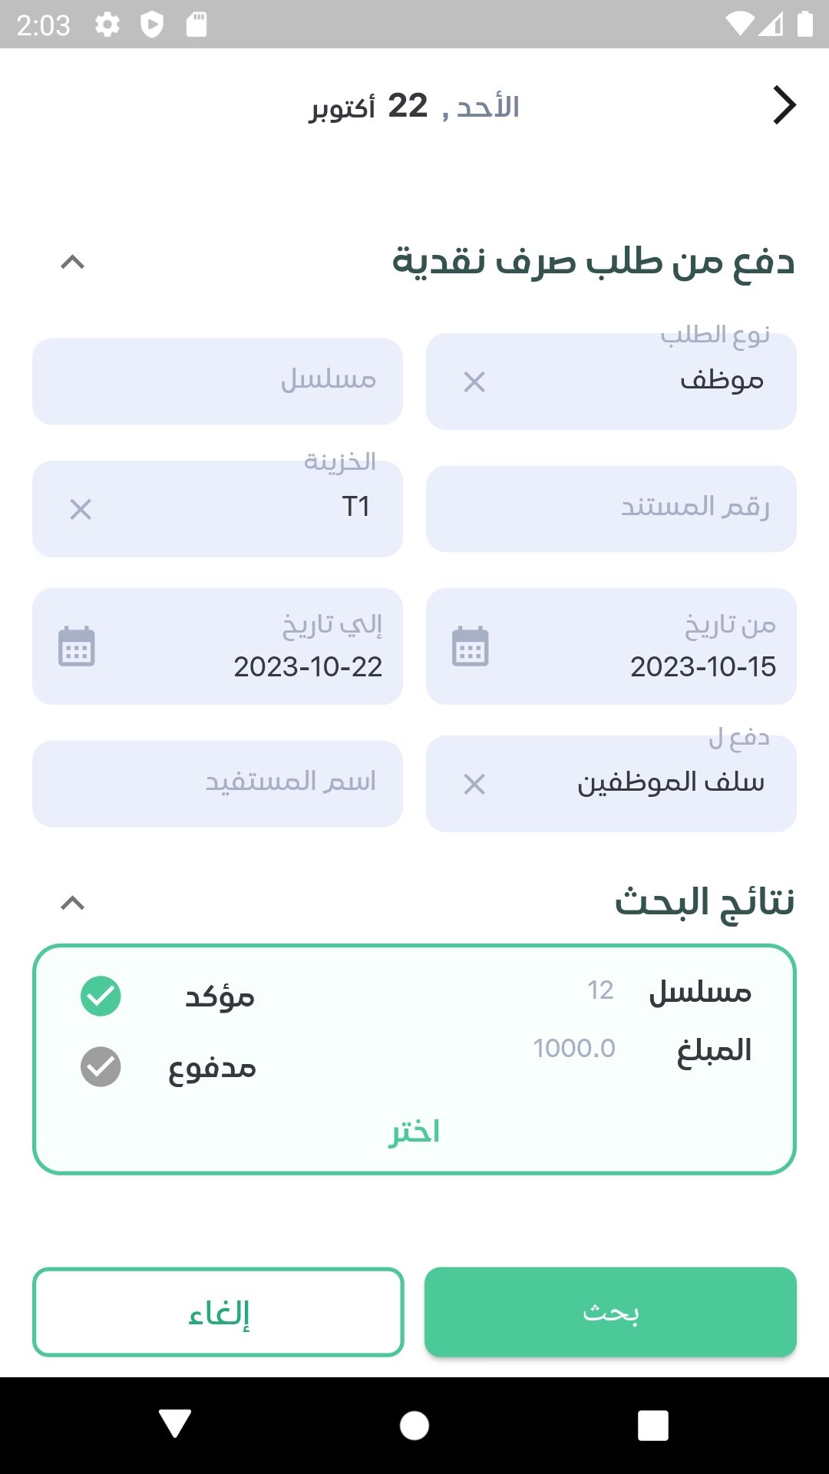Clear the دفع ل selection

click(474, 784)
